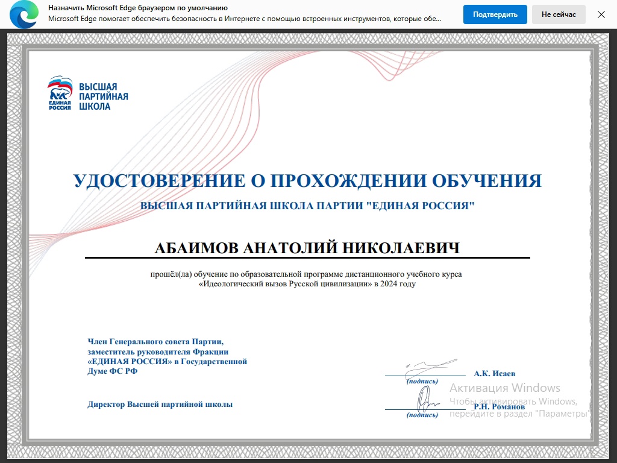Click the text Член Генерального совета Партии
Viewport: 617px width, 463px height.
click(x=155, y=342)
